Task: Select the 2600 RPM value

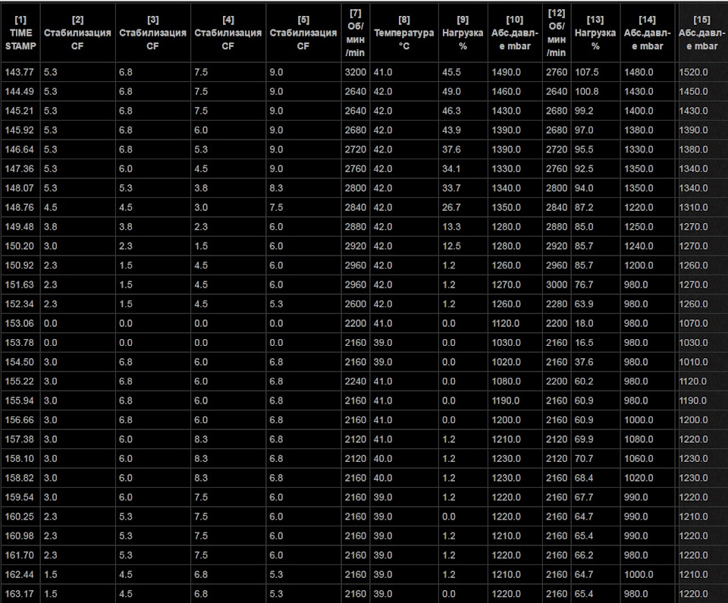Action: 355,304
